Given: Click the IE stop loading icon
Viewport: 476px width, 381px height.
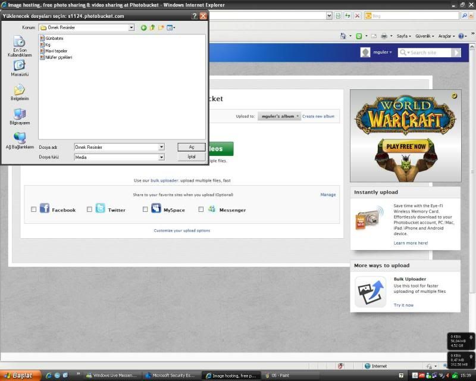Looking at the screenshot, I should point(358,16).
